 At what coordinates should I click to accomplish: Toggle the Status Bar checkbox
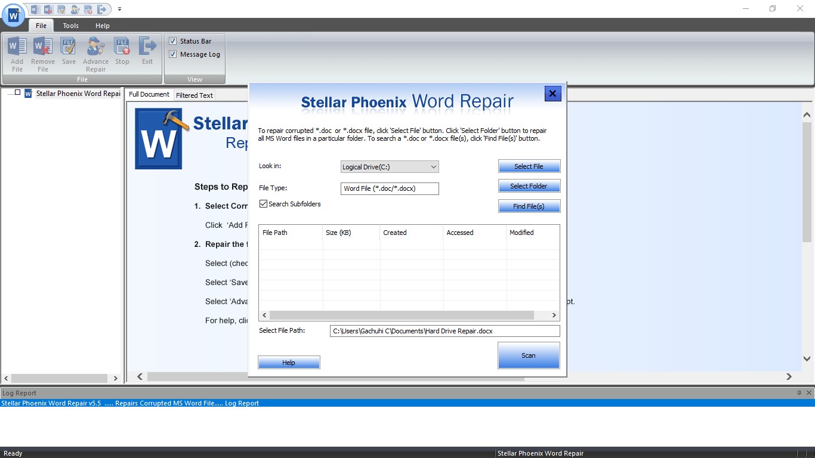click(x=173, y=41)
